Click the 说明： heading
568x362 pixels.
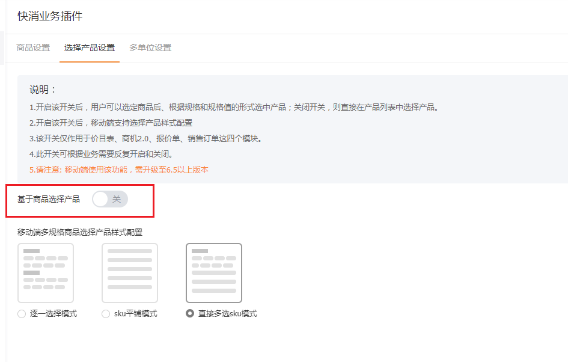43,90
